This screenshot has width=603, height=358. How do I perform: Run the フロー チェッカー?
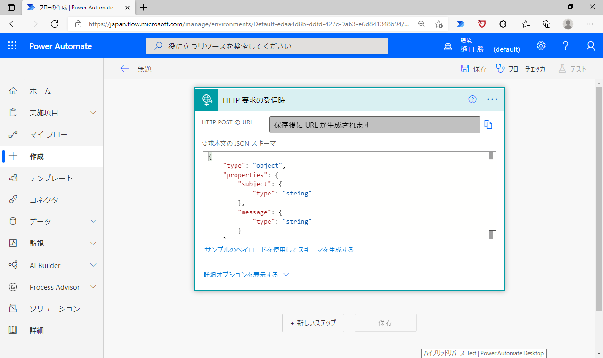tap(523, 69)
